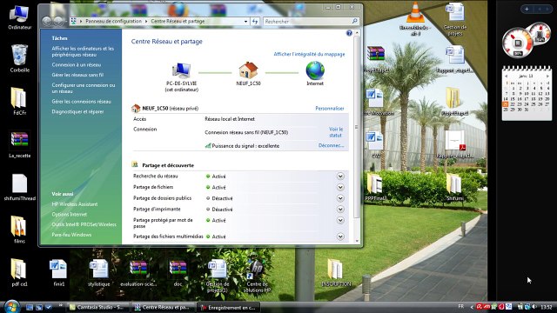The image size is (557, 313).
Task: Click Connexion à un réseau task
Action: coord(77,65)
